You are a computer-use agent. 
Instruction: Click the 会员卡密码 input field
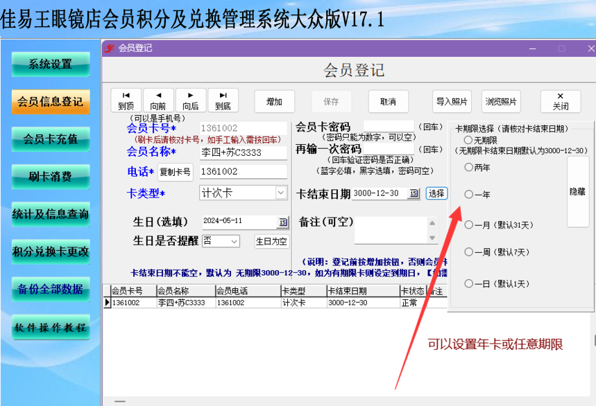tap(389, 126)
